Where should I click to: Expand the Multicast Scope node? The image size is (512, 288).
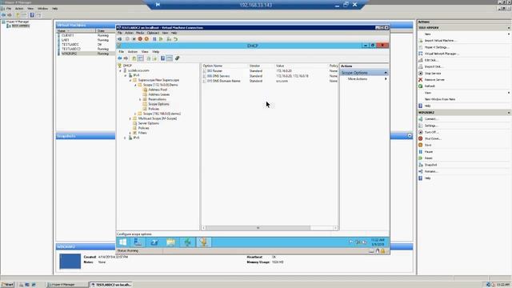pyautogui.click(x=130, y=118)
